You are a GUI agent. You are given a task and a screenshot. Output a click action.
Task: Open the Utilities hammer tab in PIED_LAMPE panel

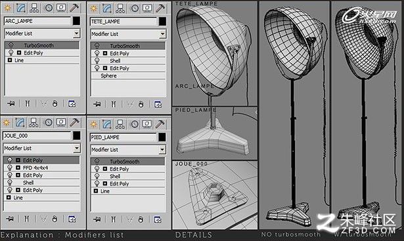click(160, 124)
